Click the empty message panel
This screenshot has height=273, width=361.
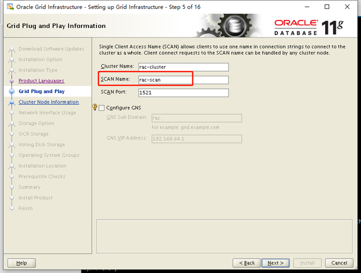click(225, 236)
